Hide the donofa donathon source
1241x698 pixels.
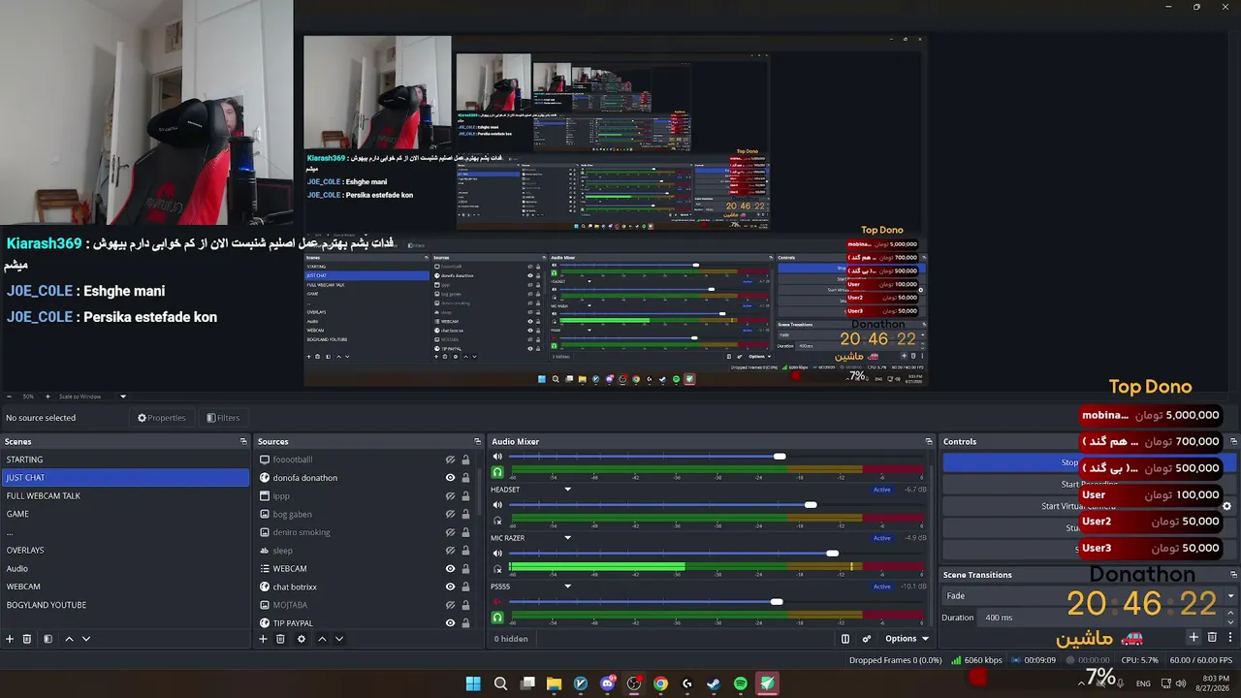point(450,478)
